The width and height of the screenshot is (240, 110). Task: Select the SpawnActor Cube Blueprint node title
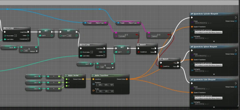tap(204, 80)
